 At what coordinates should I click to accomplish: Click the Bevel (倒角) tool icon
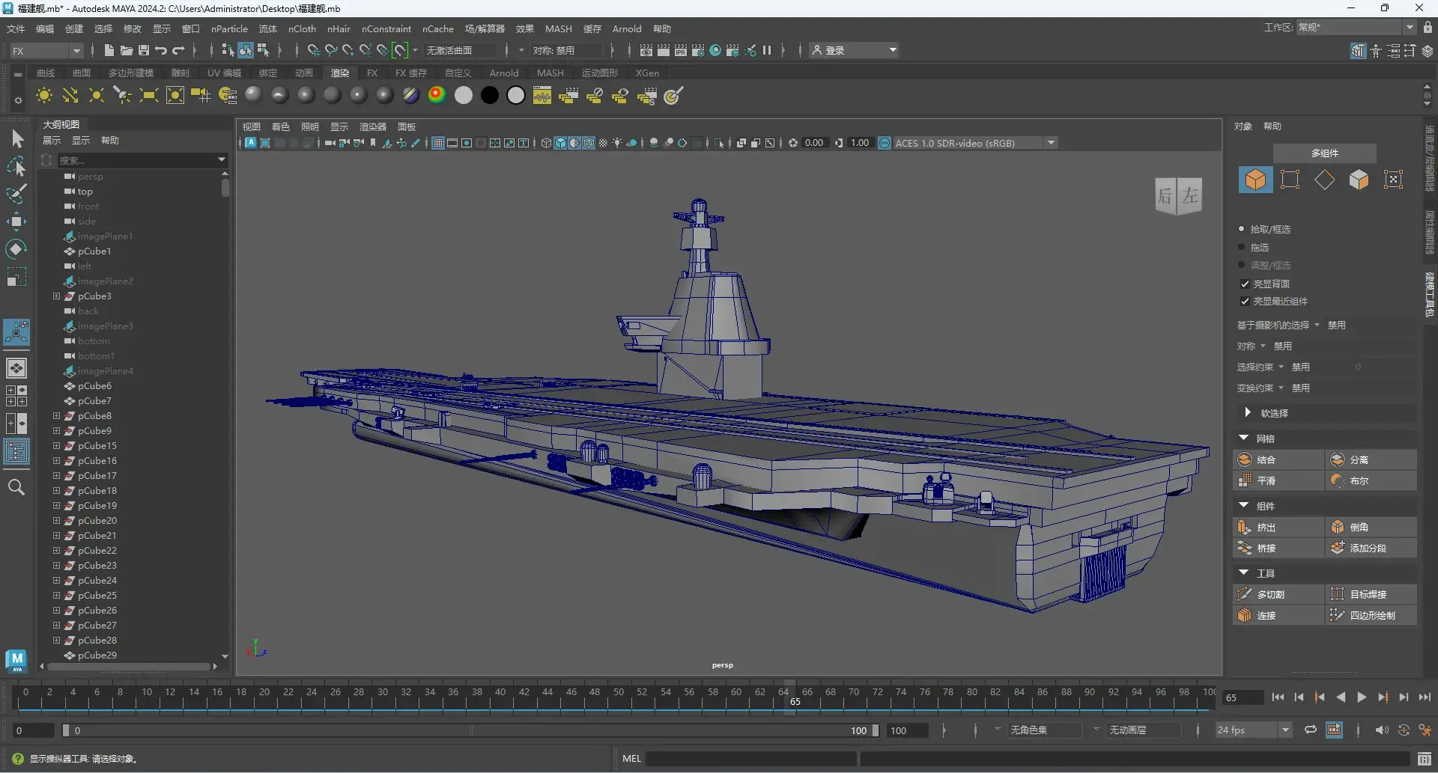point(1338,528)
